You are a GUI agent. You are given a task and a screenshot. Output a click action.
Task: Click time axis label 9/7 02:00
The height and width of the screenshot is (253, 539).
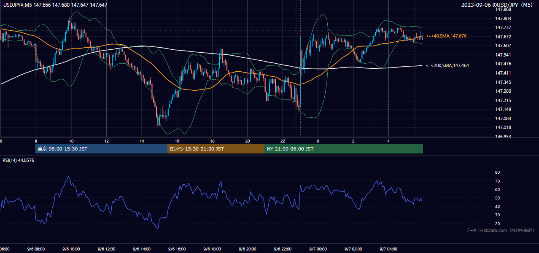click(353, 249)
